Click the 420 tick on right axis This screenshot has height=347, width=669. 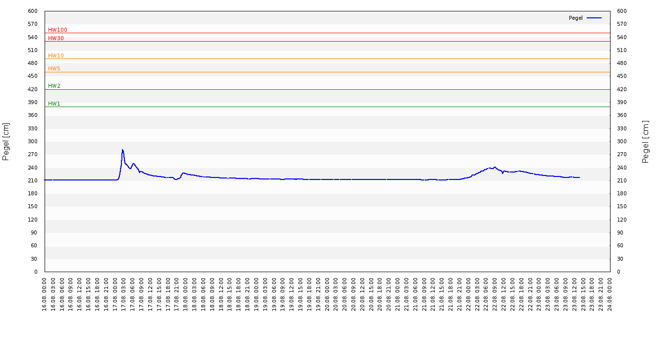coord(622,89)
